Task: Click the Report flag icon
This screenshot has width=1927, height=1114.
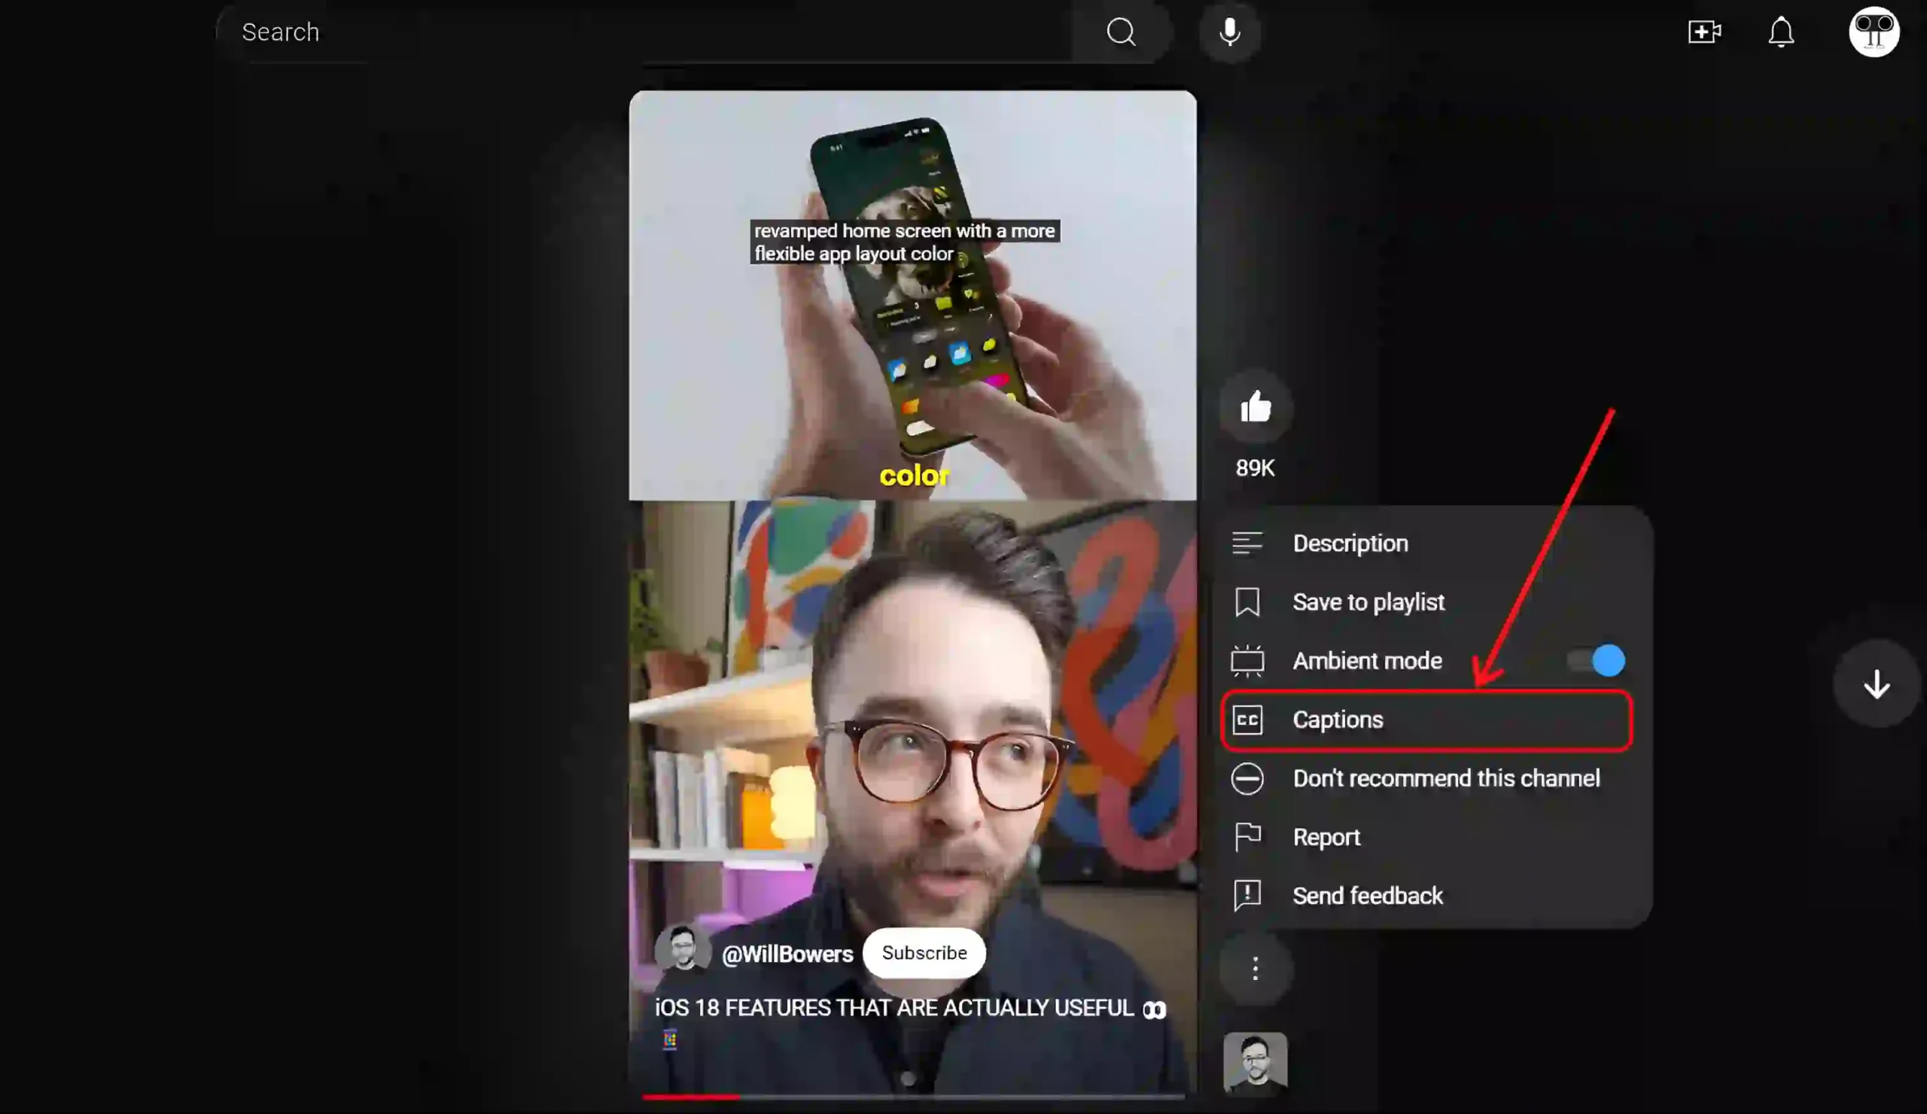Action: [x=1248, y=837]
